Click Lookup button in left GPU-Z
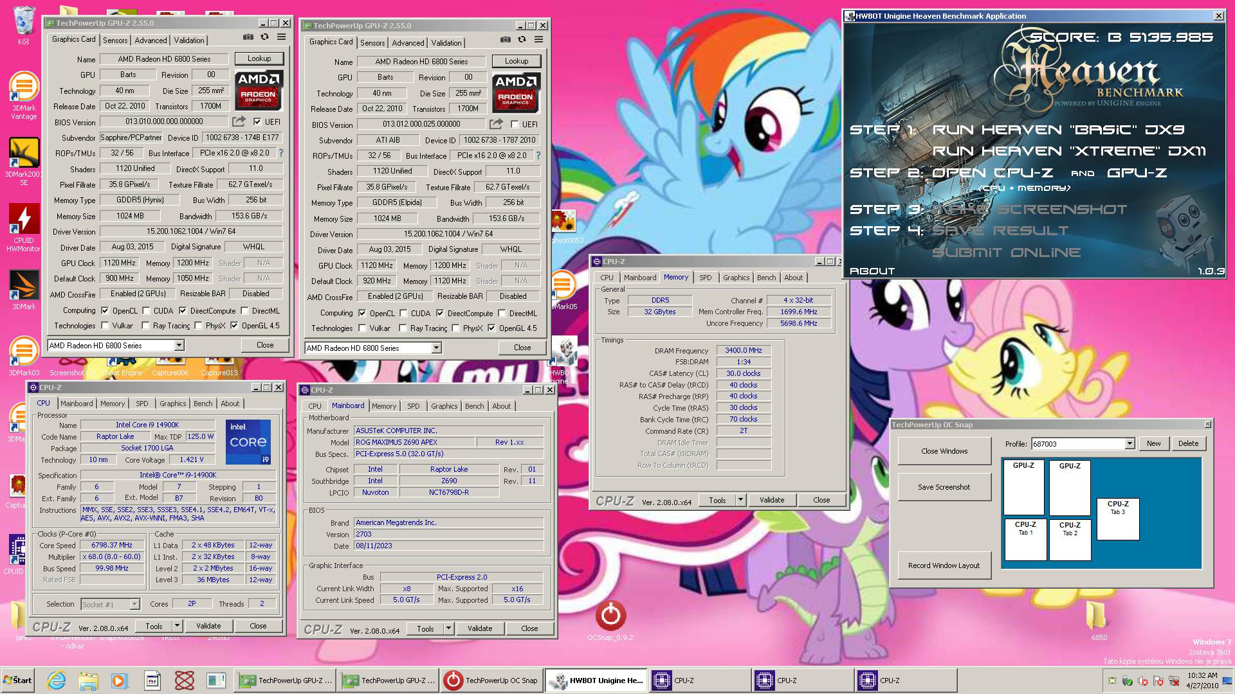Image resolution: width=1235 pixels, height=694 pixels. click(x=259, y=58)
